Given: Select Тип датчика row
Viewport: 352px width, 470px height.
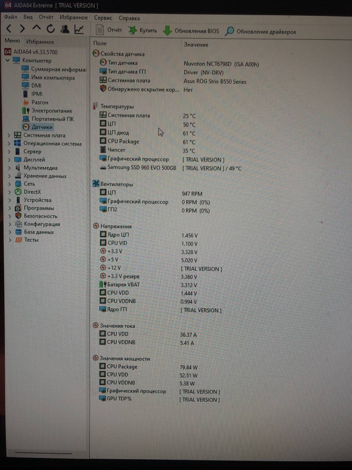Looking at the screenshot, I should pos(179,63).
